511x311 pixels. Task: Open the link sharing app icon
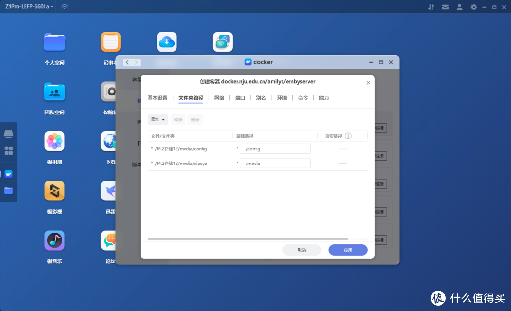pos(222,42)
